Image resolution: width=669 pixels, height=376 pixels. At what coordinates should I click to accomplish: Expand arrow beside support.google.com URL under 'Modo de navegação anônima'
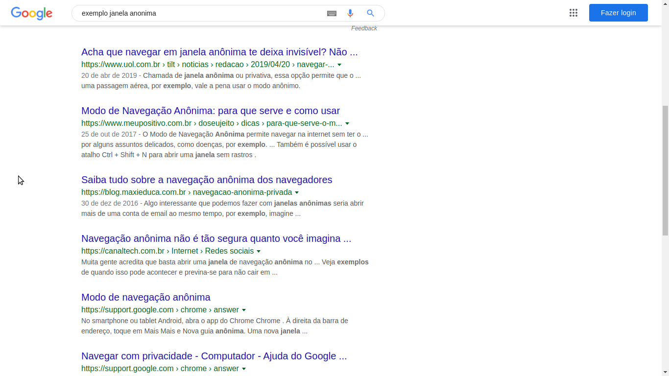pos(244,310)
